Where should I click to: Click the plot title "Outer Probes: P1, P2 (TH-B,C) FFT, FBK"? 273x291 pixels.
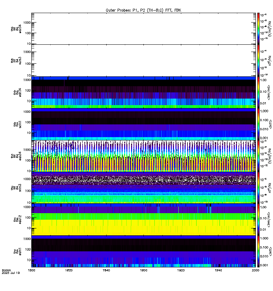(143, 11)
